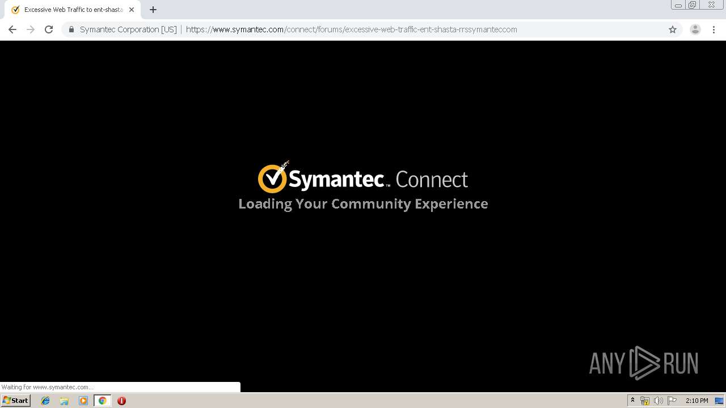The width and height of the screenshot is (726, 408).
Task: Click the address bar URL
Action: tap(351, 29)
